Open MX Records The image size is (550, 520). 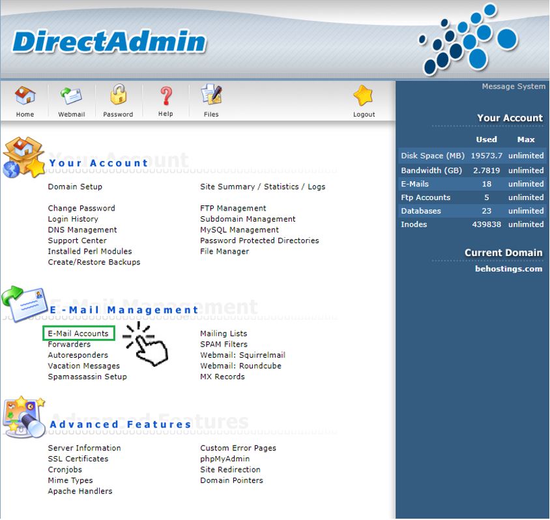[x=222, y=377]
